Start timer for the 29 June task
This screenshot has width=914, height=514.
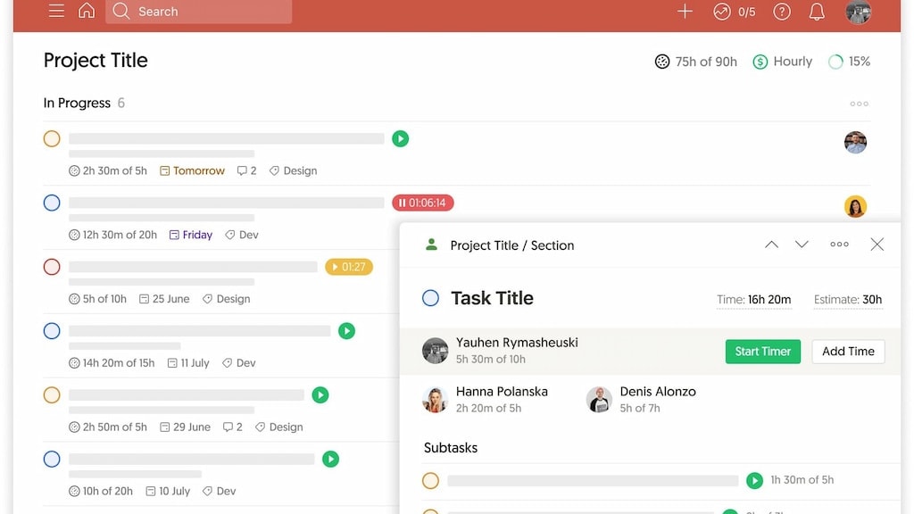point(320,395)
